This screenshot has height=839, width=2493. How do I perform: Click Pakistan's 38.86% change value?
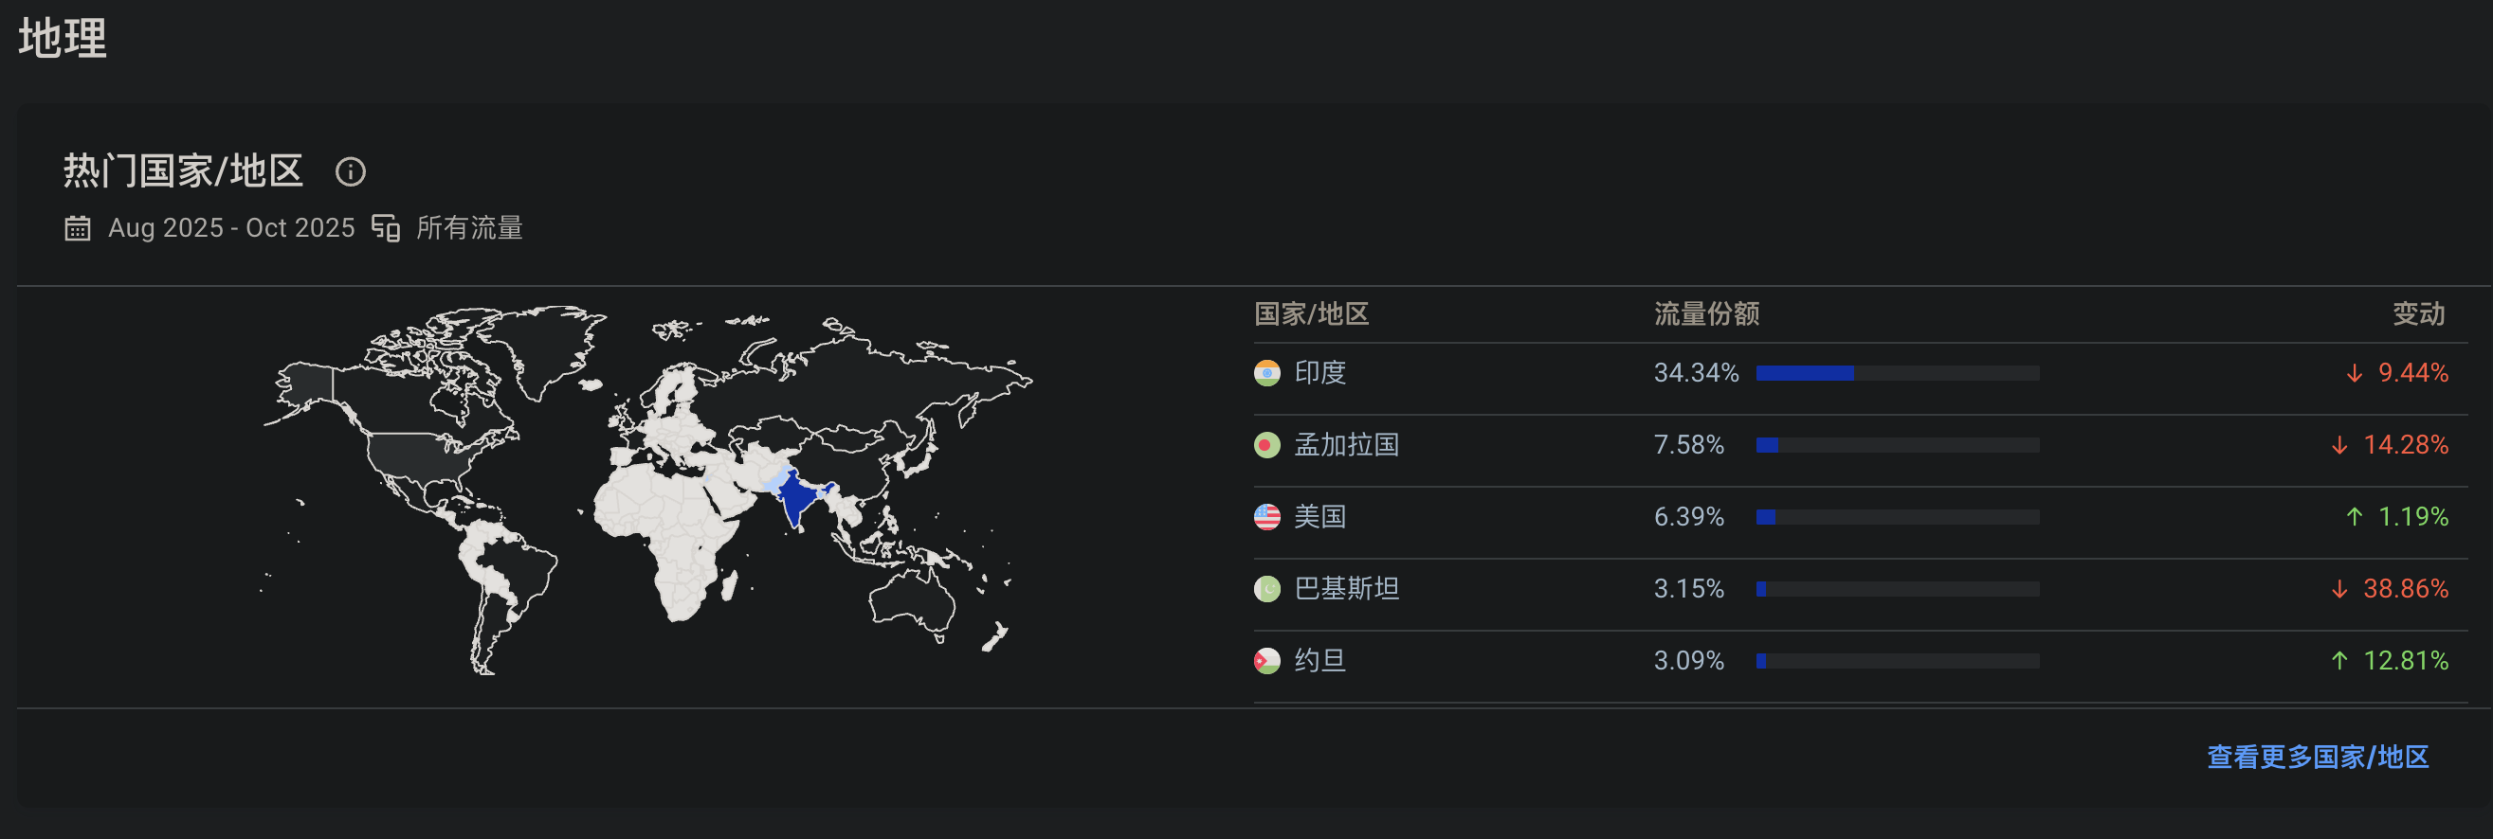[2405, 589]
